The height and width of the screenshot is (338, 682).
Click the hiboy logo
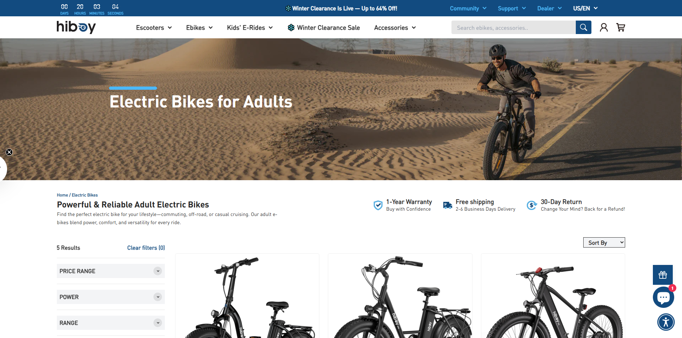(x=76, y=27)
